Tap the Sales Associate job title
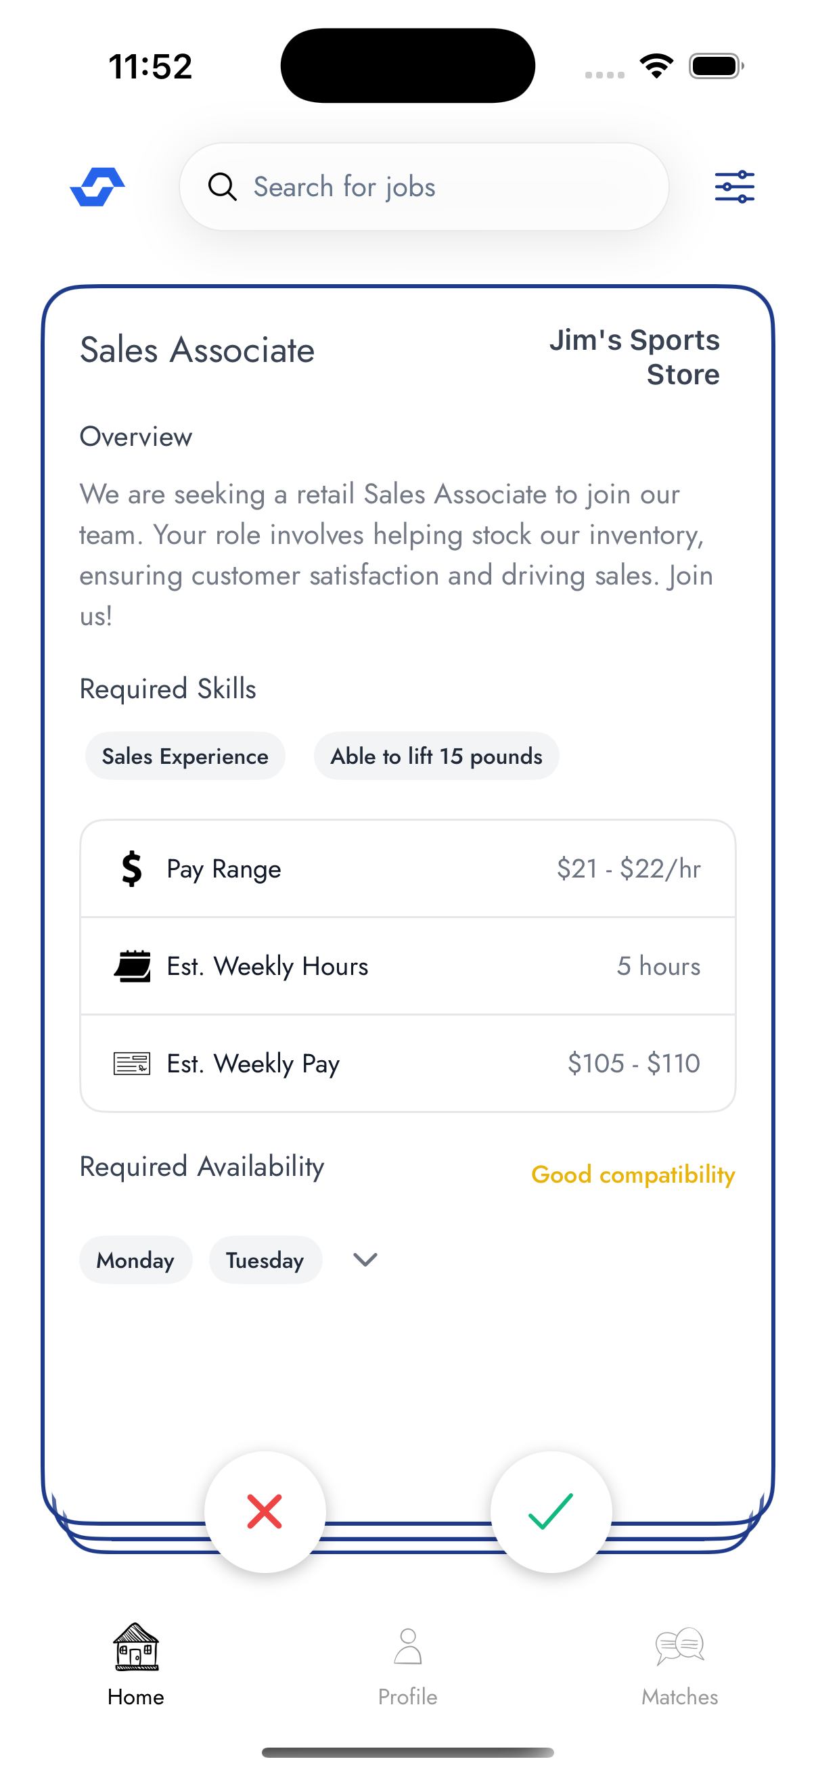Viewport: 816px width, 1774px height. pos(197,350)
